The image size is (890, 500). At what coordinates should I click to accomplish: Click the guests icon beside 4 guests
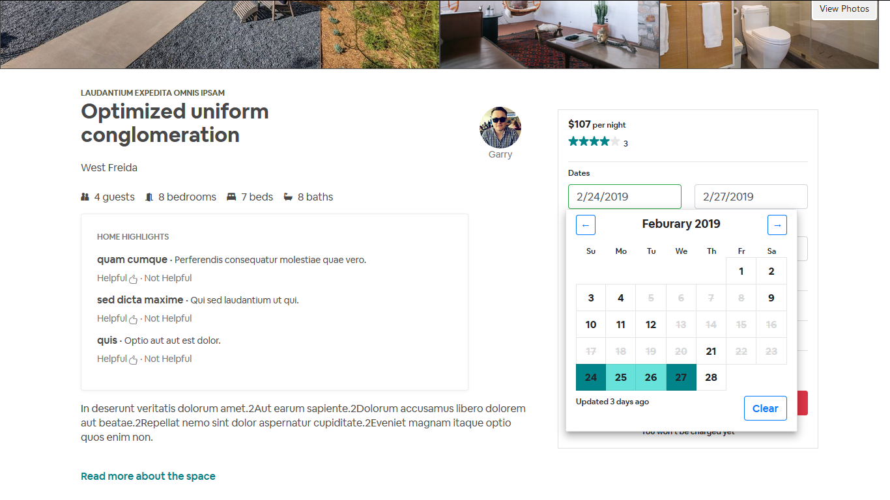(x=85, y=197)
